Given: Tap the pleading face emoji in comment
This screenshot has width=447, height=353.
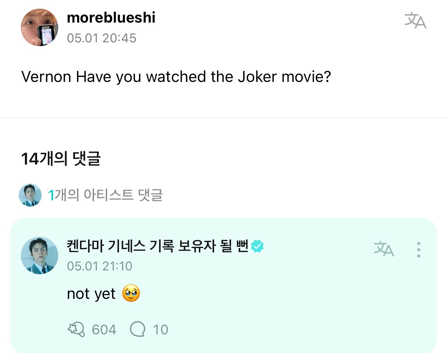Looking at the screenshot, I should (131, 293).
